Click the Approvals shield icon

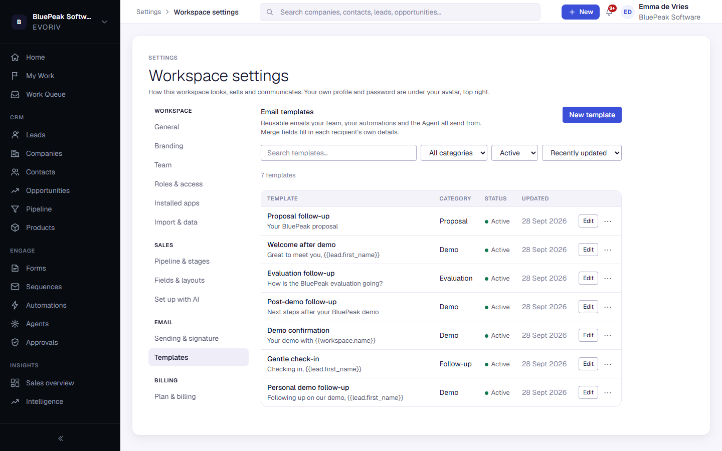tap(15, 342)
